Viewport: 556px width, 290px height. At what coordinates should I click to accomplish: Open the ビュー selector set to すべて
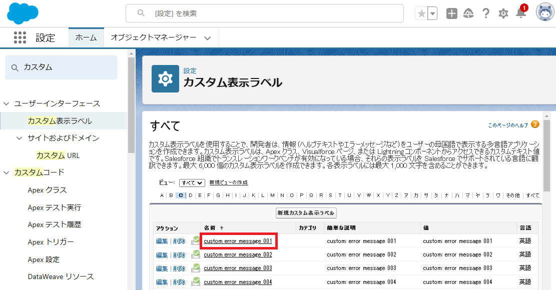[x=192, y=182]
